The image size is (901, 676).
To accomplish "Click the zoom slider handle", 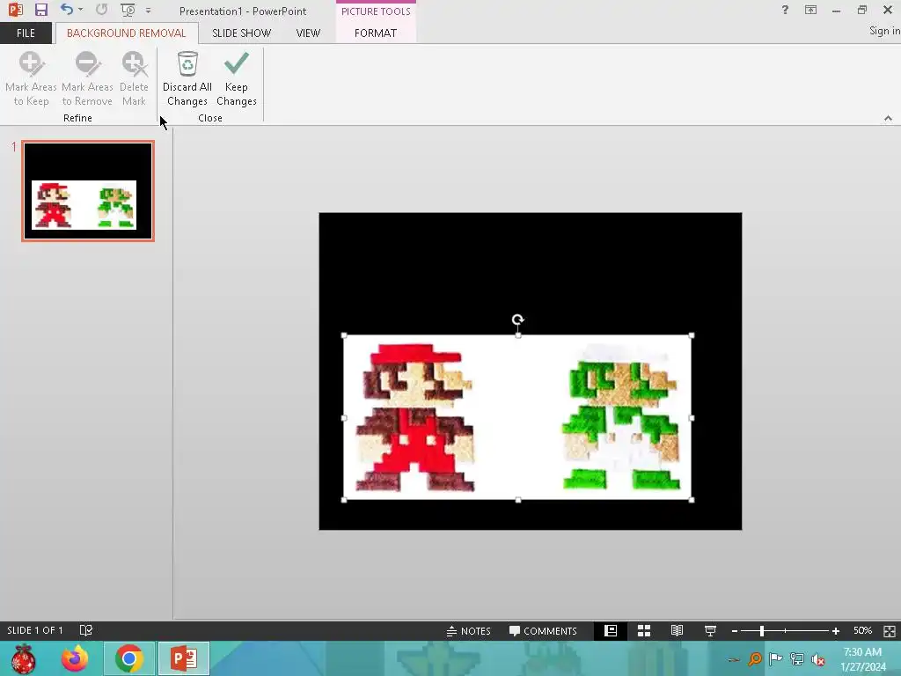I will pos(762,631).
